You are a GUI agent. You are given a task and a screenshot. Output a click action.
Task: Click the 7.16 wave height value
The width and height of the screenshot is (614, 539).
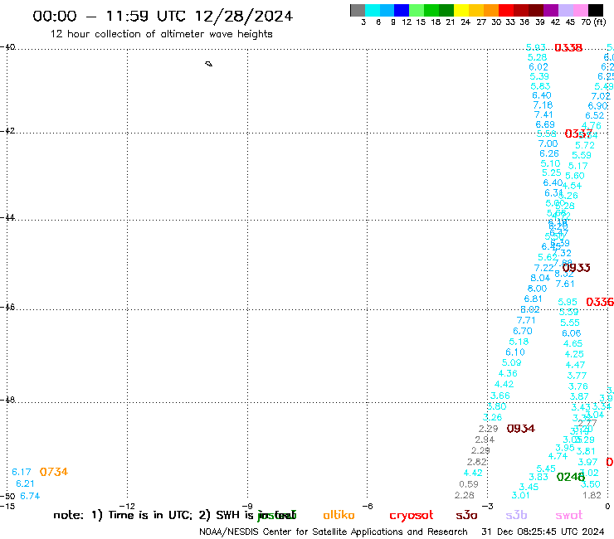543,105
